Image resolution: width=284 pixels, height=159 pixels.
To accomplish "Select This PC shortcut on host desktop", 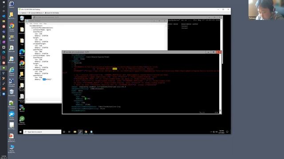I will [12, 149].
